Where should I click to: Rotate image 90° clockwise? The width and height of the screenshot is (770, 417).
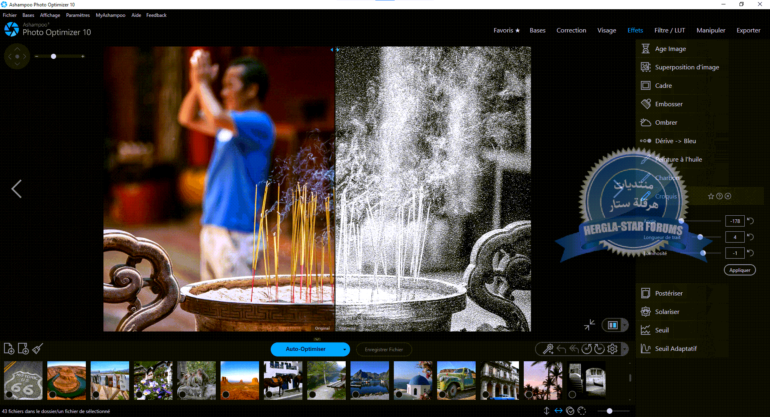coord(600,349)
